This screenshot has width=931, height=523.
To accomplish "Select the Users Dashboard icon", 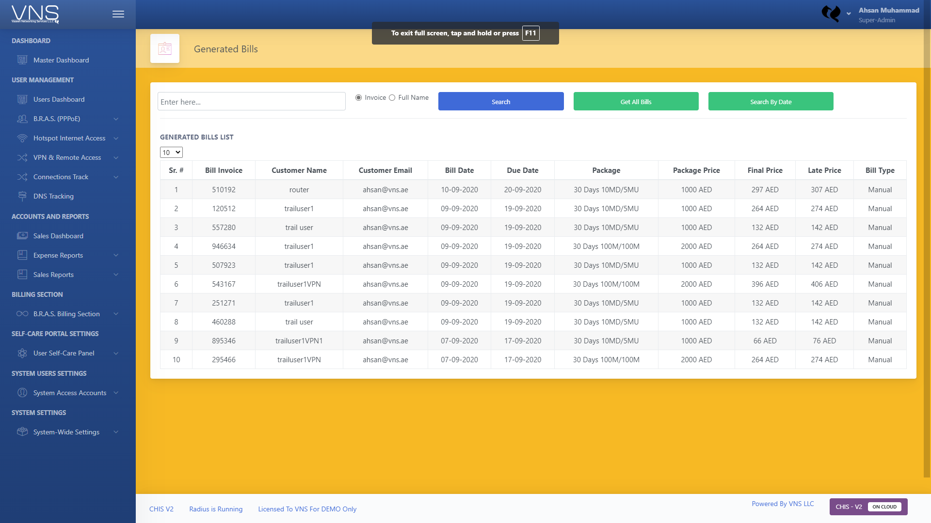I will (x=22, y=99).
